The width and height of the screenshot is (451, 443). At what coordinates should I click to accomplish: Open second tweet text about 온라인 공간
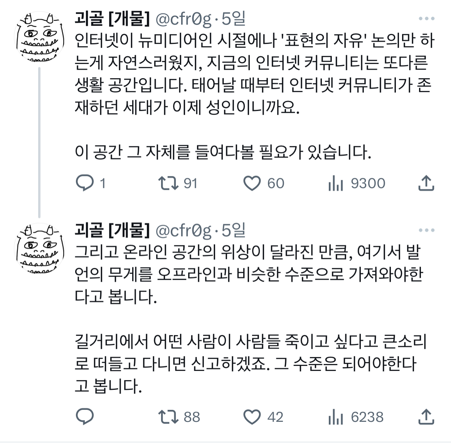249,274
